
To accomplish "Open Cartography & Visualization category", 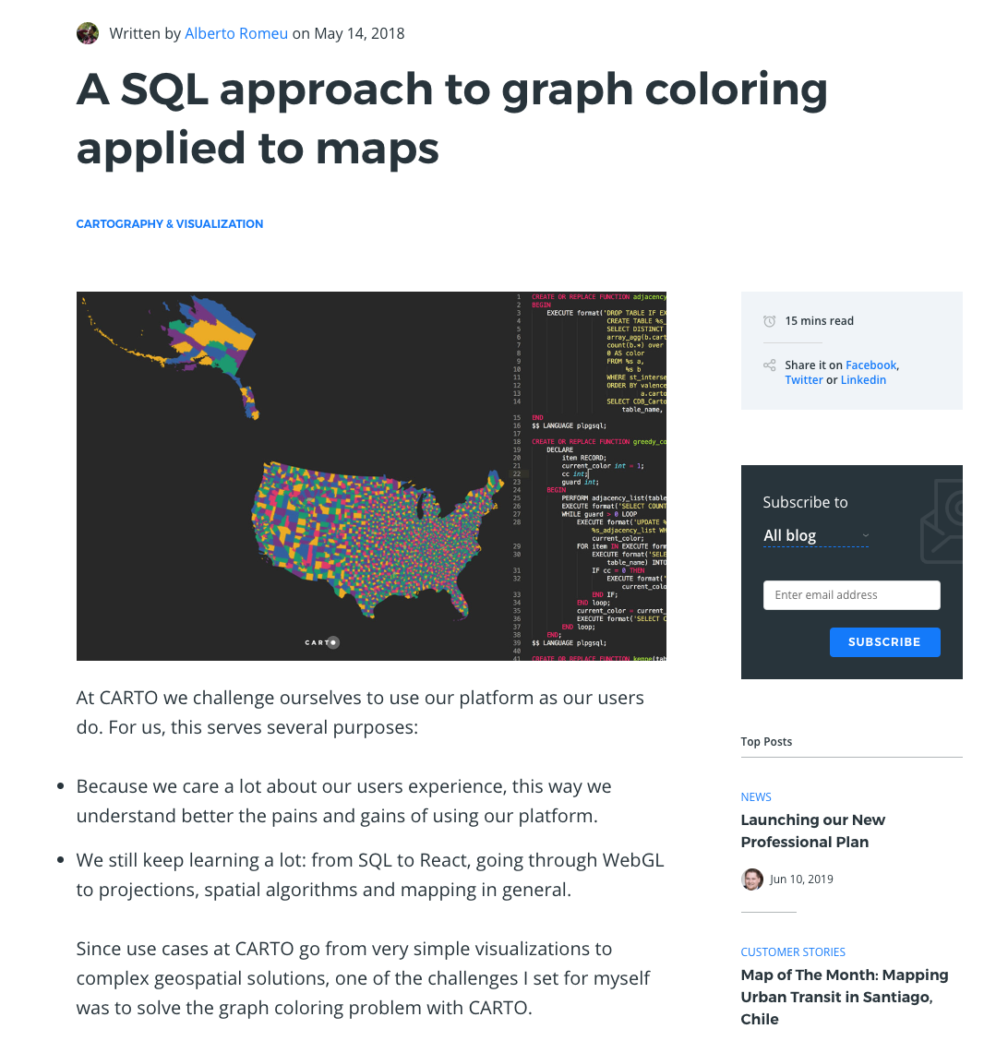I will [169, 223].
